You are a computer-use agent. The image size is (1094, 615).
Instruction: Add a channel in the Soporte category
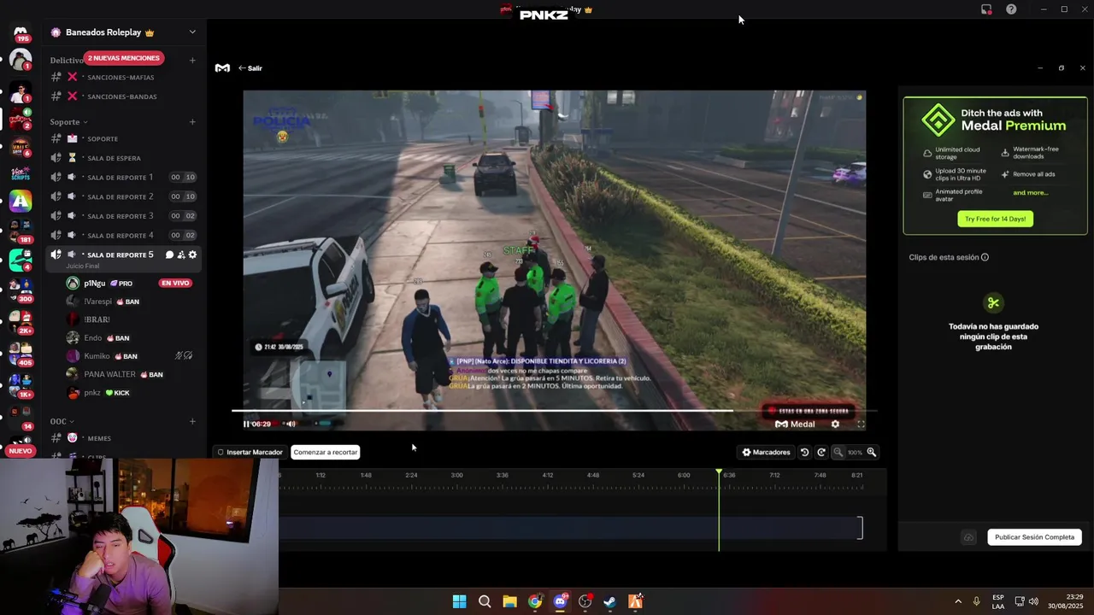tap(192, 122)
